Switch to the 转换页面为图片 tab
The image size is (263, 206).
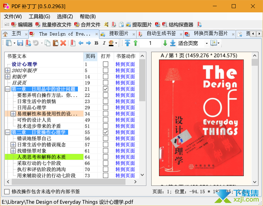[209, 34]
